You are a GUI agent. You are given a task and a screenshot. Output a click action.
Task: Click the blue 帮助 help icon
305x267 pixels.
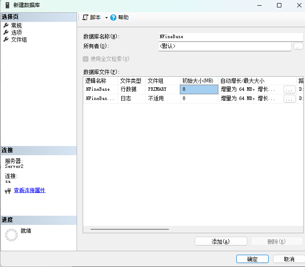(x=113, y=18)
